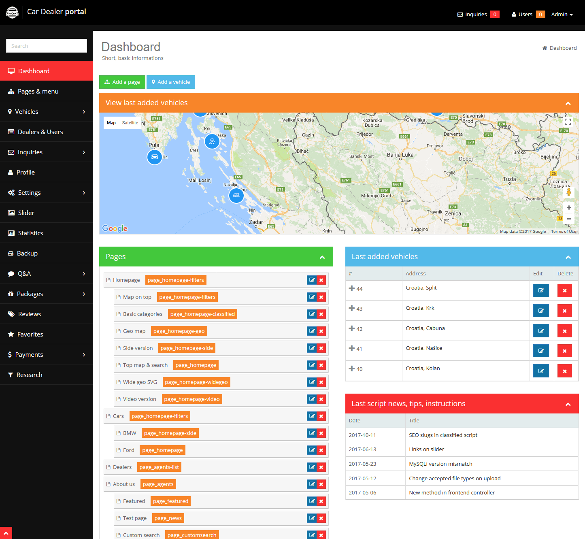Image resolution: width=585 pixels, height=539 pixels.
Task: Click the edit icon for vehicle 44
Action: click(541, 290)
